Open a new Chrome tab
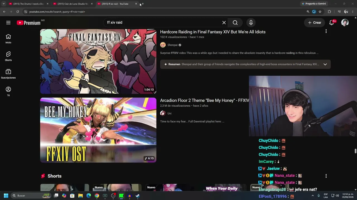Screen dimensions: 357x200 pyautogui.click(x=143, y=4)
